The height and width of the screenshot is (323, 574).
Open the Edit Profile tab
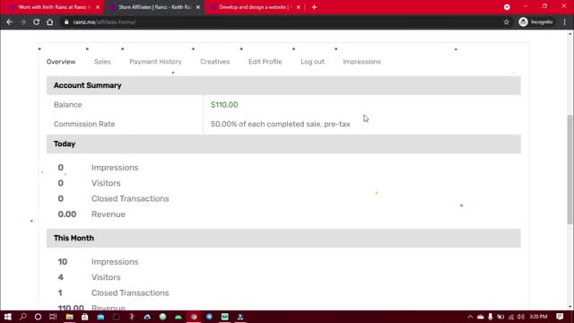[265, 62]
